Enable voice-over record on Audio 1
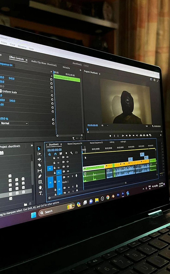Viewport: 170px width, 274px height. (x=76, y=175)
